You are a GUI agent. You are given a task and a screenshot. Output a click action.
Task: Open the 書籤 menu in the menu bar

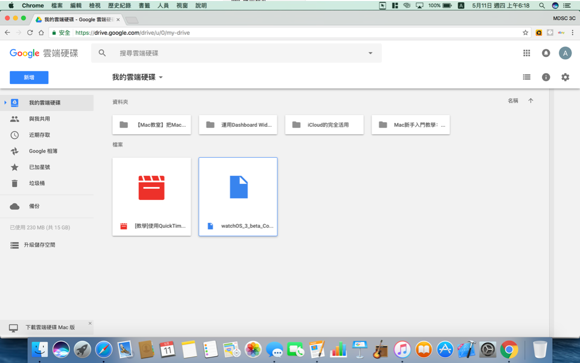[144, 6]
